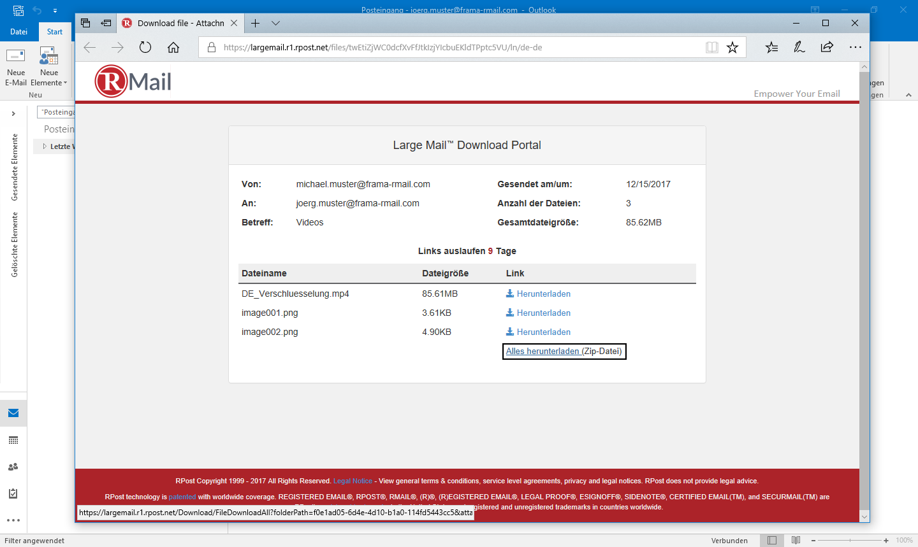Screen dimensions: 918x547
Task: Open Gesendete Elemente in Outlook
Action: [14, 167]
